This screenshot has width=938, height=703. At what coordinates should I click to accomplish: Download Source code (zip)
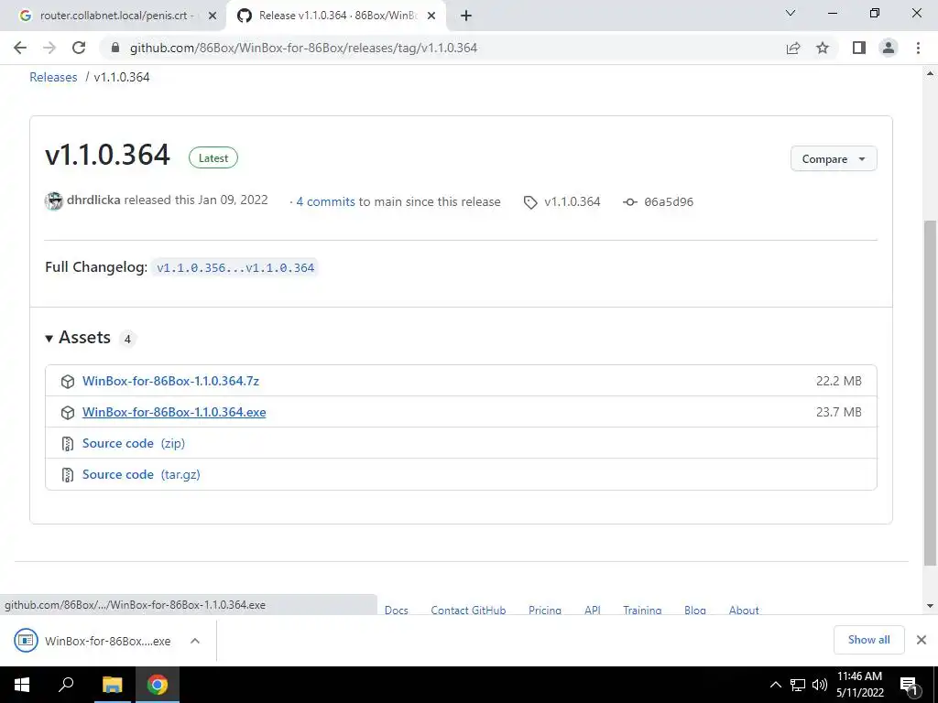(134, 443)
